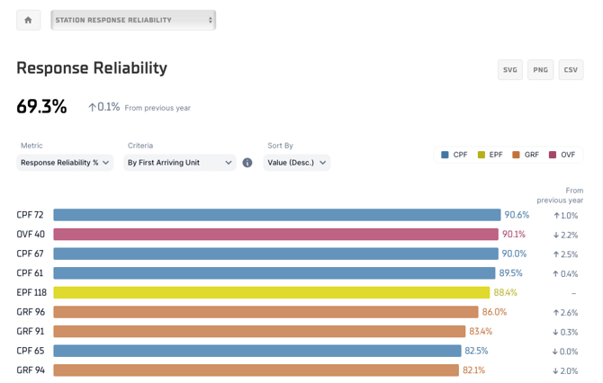
Task: Click the GRF 94 bar
Action: click(x=256, y=370)
